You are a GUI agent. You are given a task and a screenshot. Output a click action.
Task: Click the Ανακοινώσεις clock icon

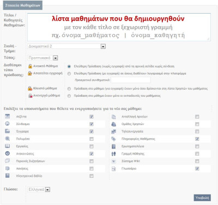tap(7, 153)
